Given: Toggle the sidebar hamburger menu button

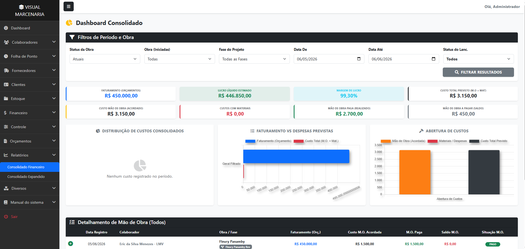Looking at the screenshot, I should click(68, 7).
